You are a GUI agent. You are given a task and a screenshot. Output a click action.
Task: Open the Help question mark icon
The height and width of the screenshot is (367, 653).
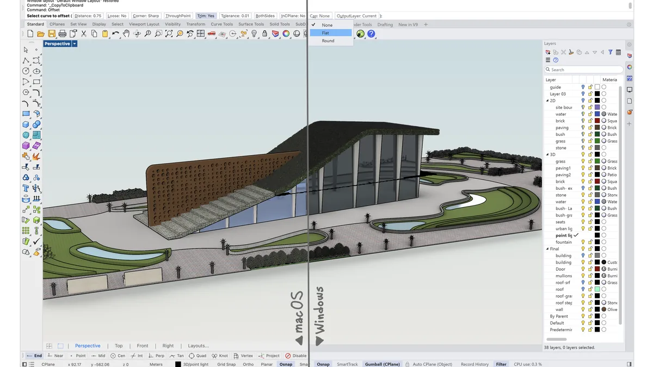pos(371,34)
